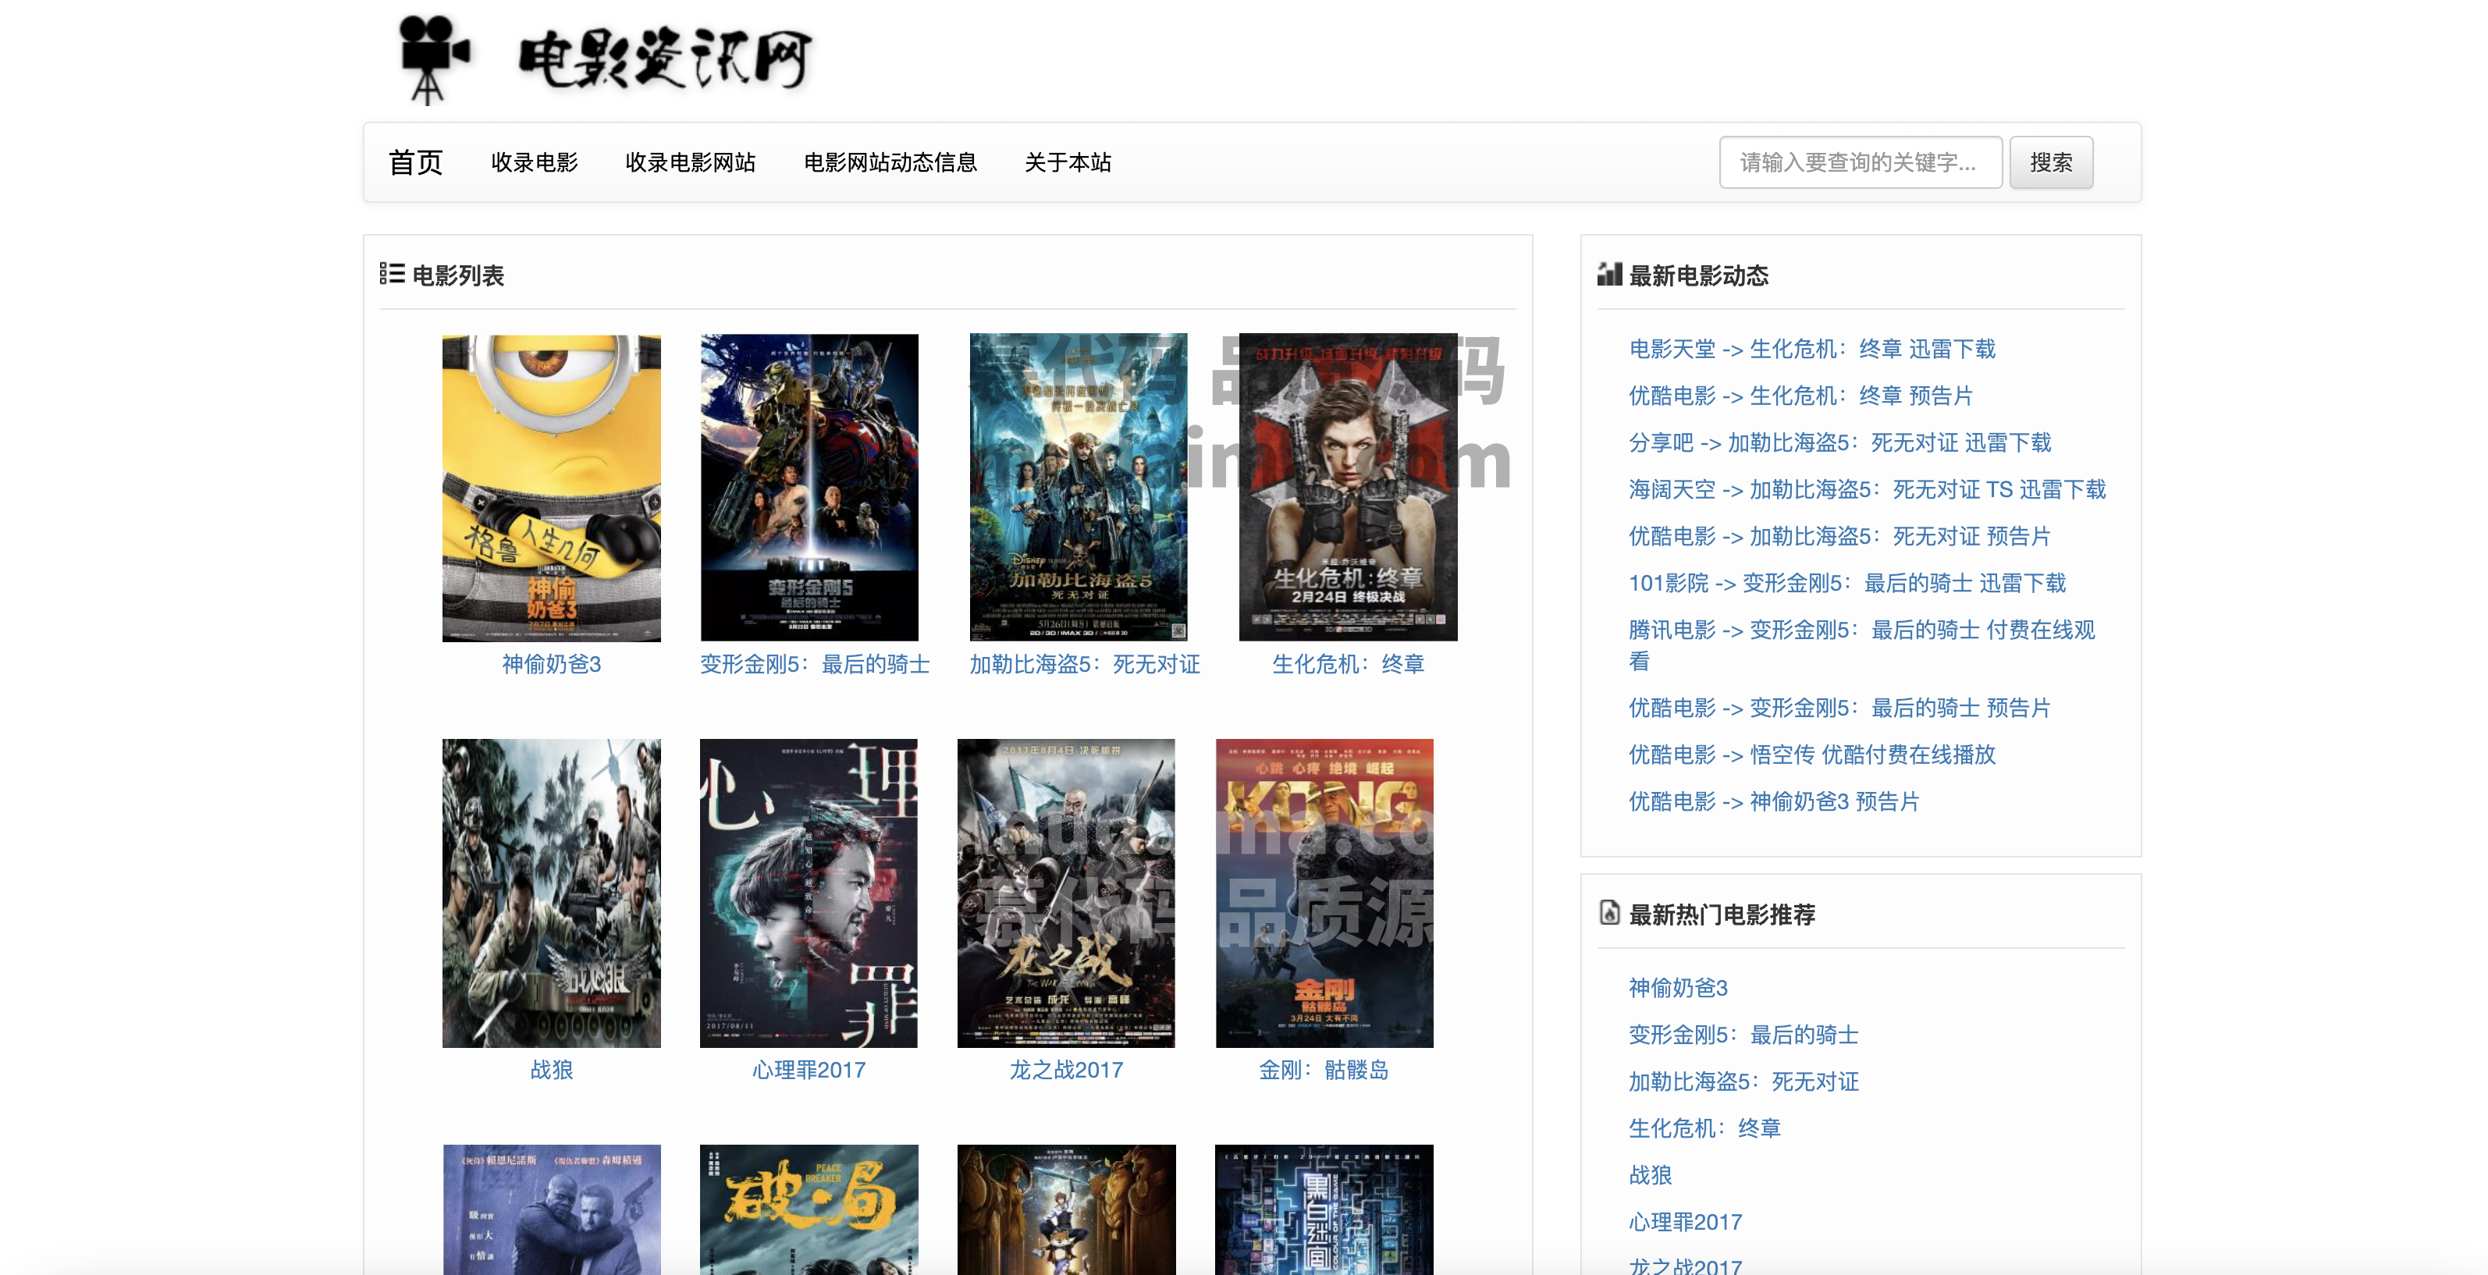Click 变形金刚5：最后的骑士 title under poster
This screenshot has width=2488, height=1275.
click(814, 665)
